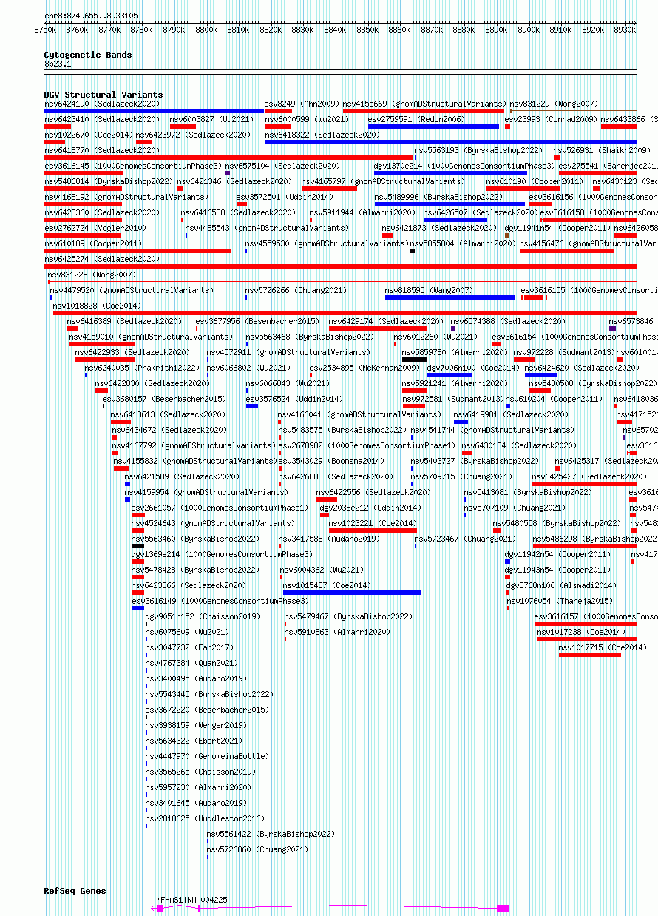Click the blue bar under nsv6424190 (Sedlazeck2020)

[154, 111]
